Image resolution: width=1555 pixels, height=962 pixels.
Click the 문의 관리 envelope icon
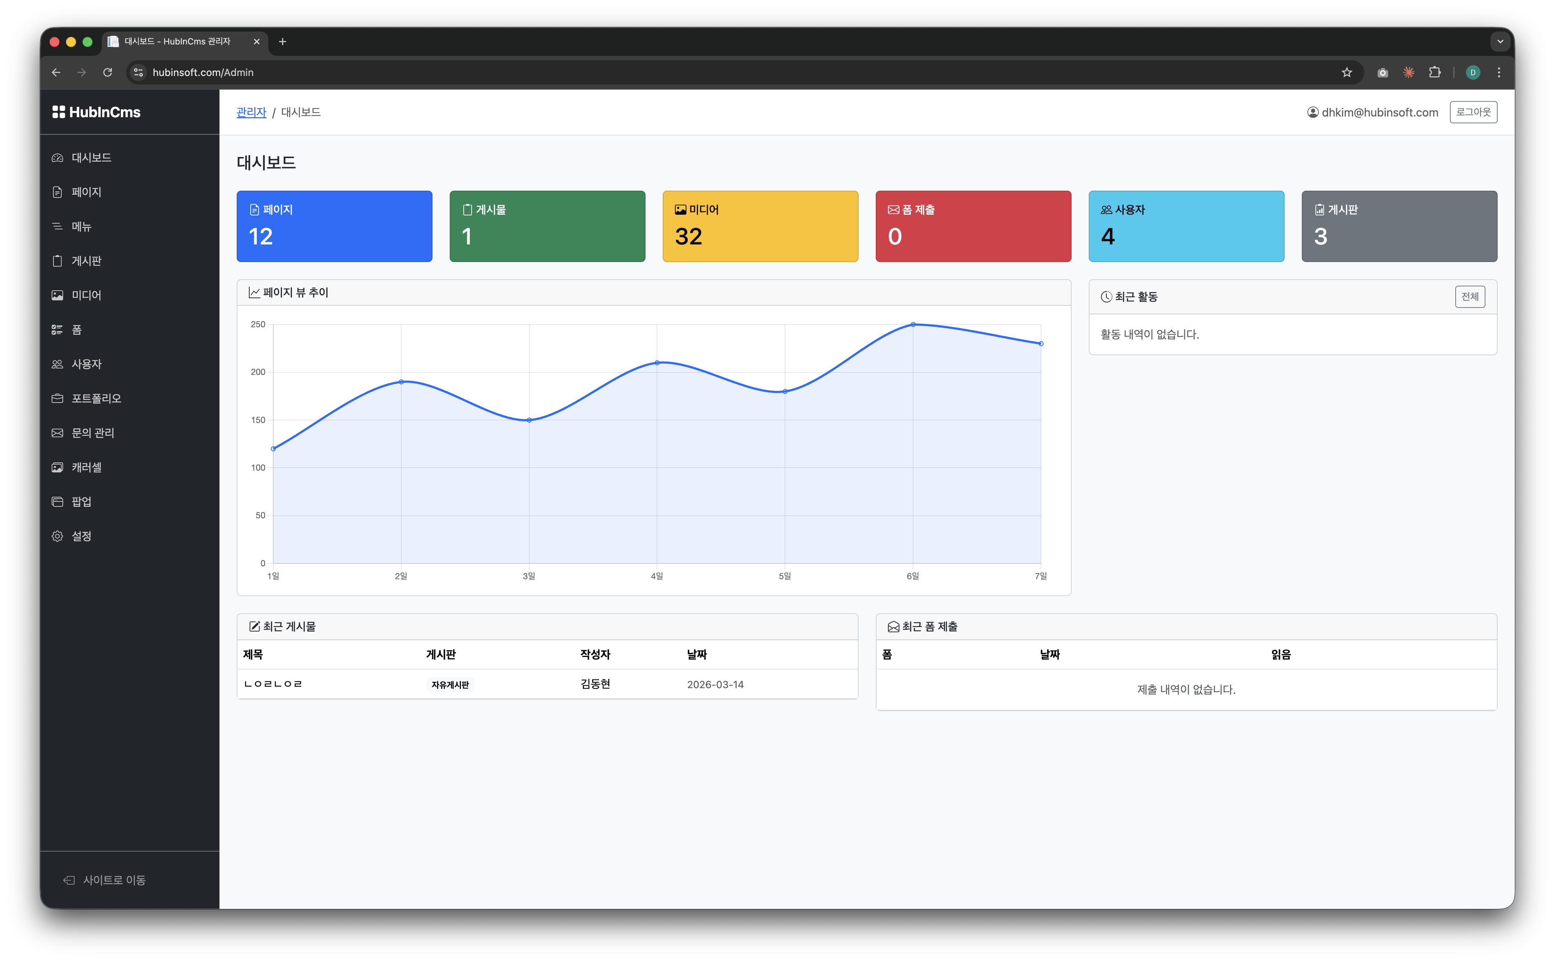click(x=57, y=433)
